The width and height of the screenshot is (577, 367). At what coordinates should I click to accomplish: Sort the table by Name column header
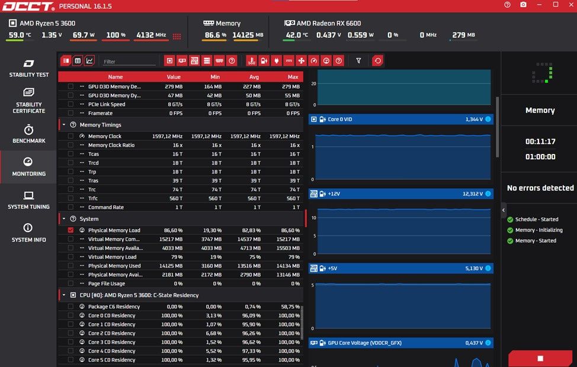[115, 77]
